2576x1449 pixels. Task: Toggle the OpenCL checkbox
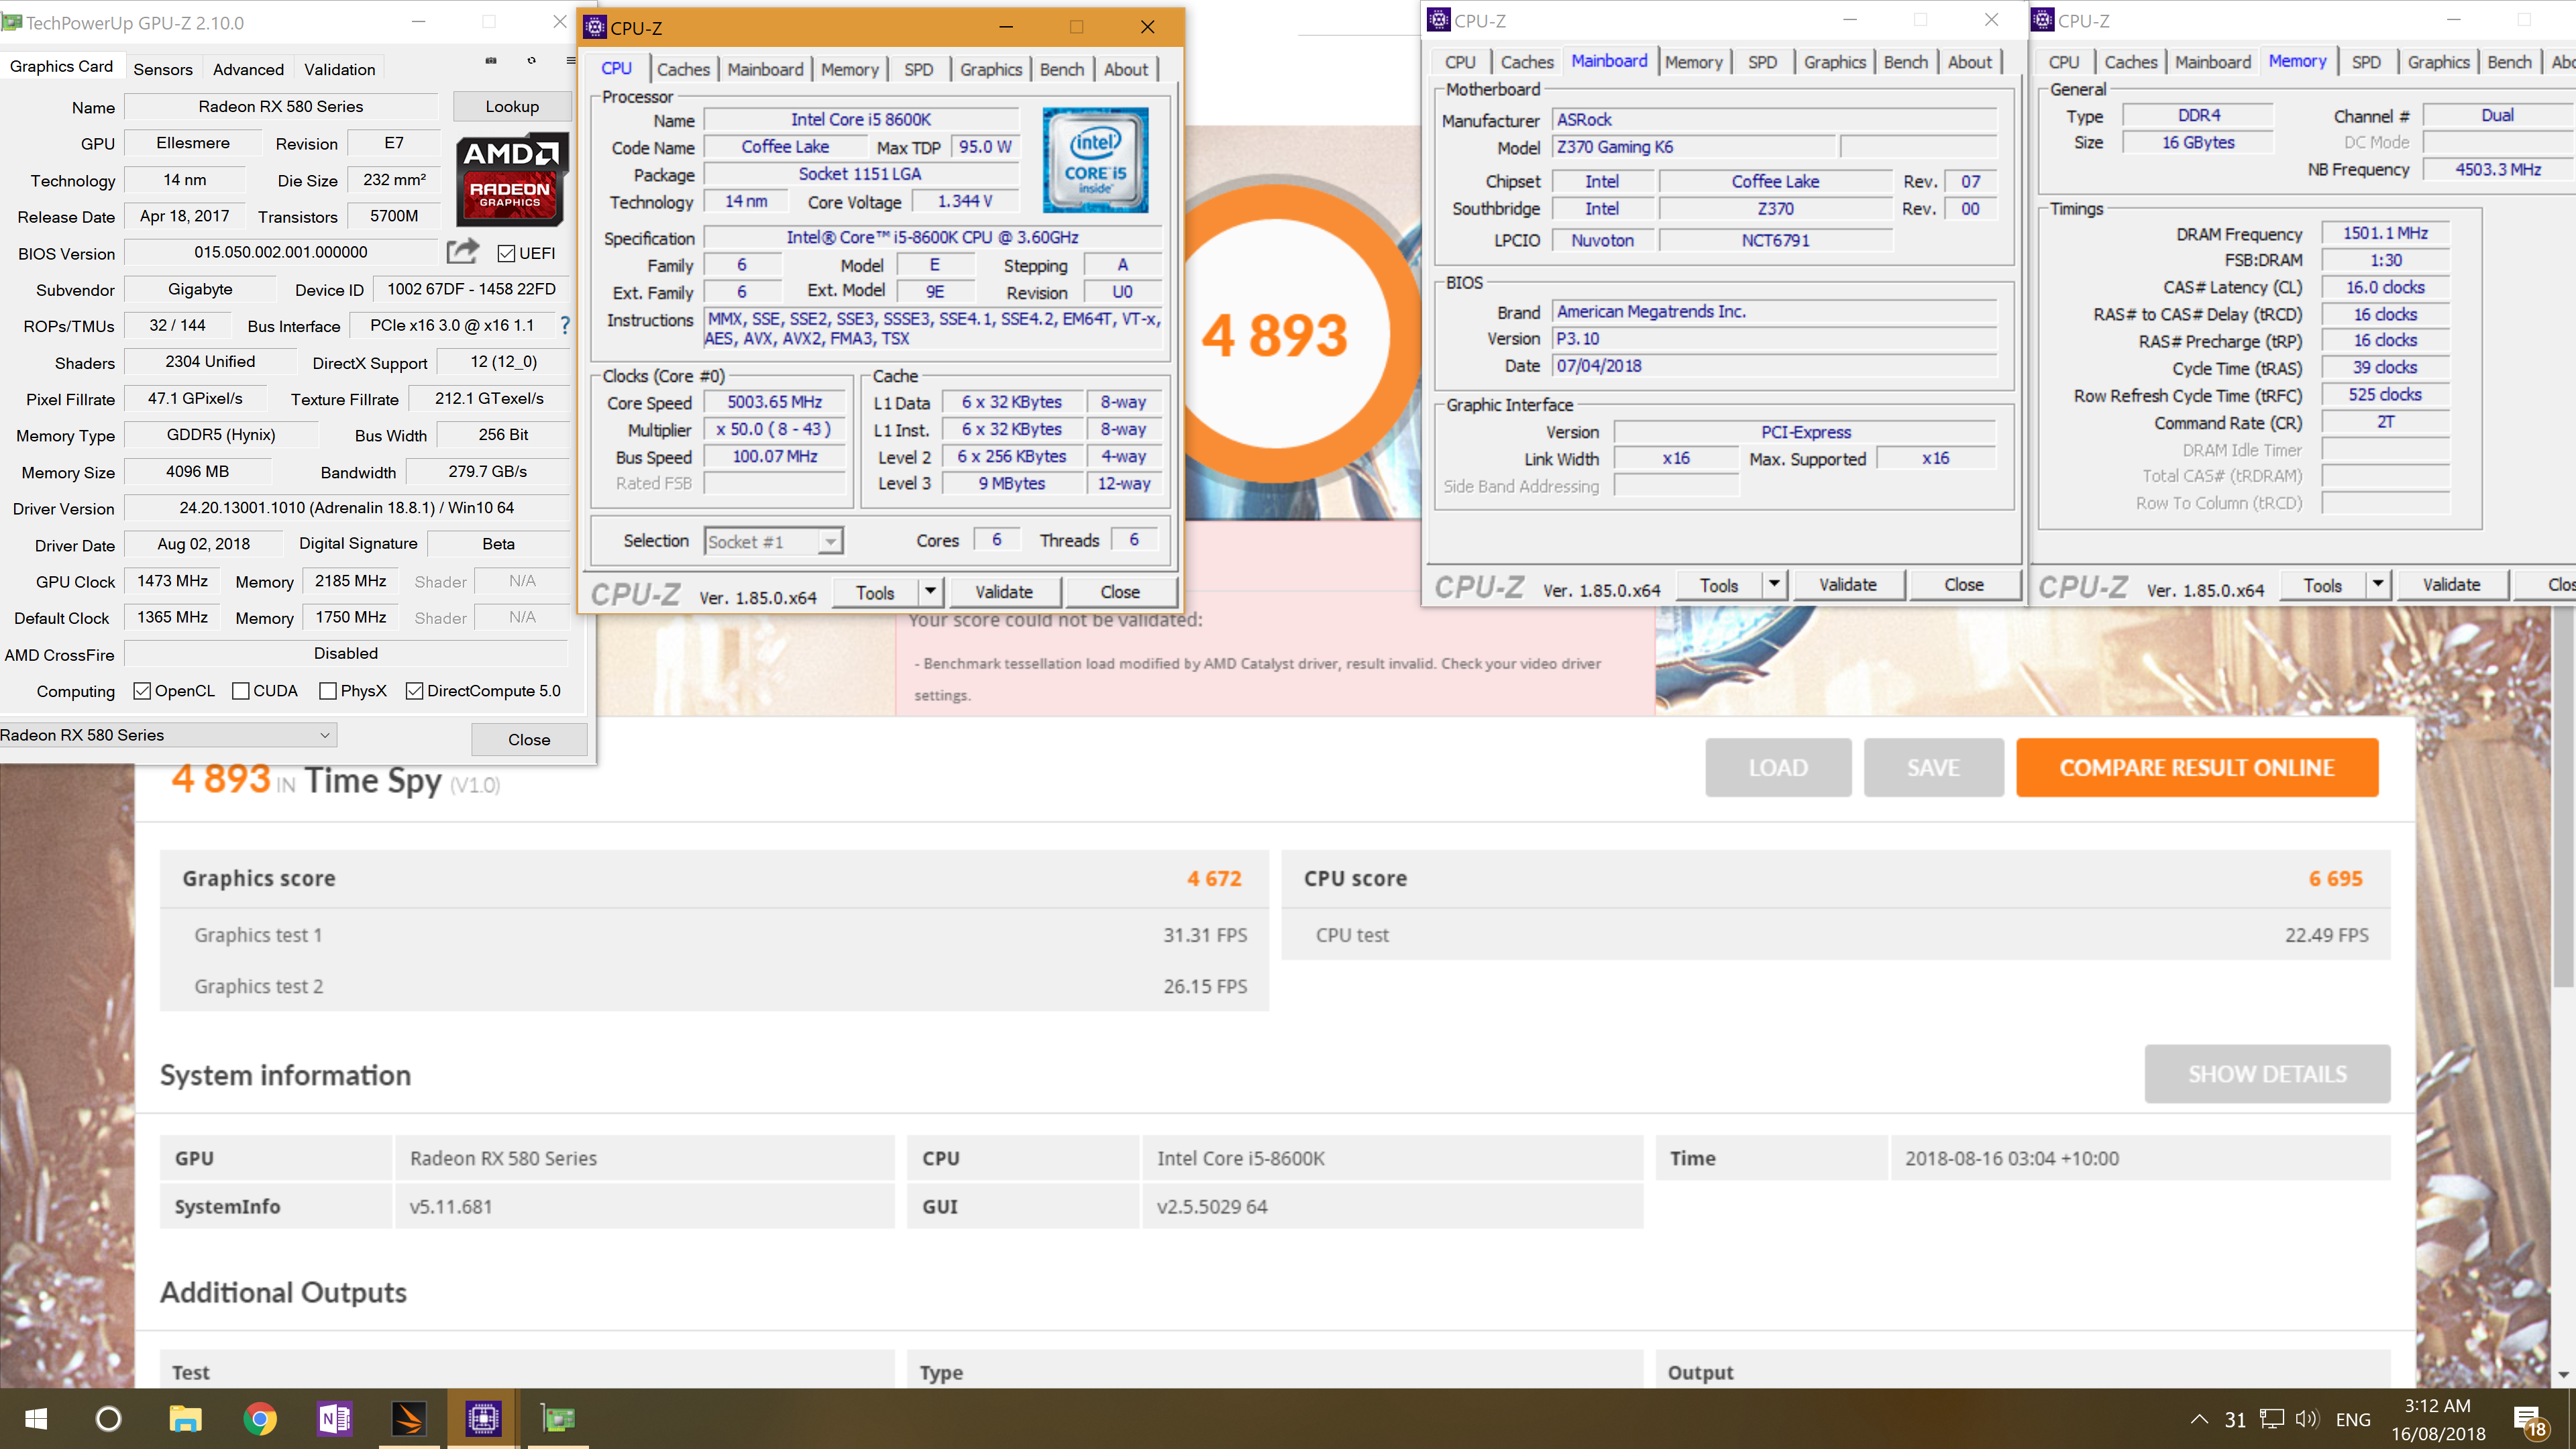click(142, 691)
